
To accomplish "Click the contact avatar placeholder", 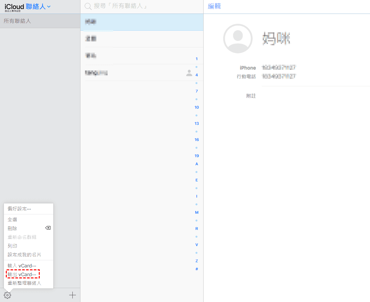I will point(238,38).
